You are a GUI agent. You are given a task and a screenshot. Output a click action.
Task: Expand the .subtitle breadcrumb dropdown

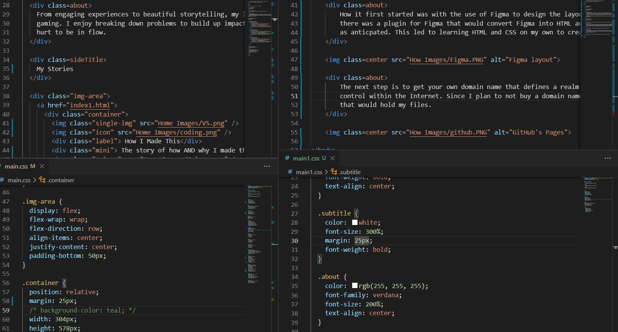[350, 172]
